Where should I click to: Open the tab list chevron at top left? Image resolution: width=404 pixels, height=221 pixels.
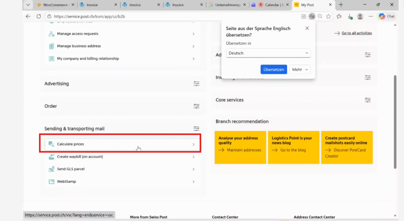pos(28,5)
